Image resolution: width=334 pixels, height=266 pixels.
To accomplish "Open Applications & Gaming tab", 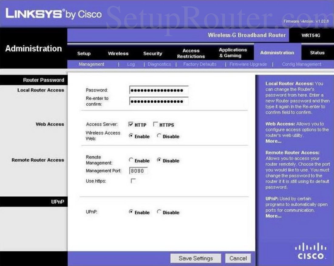I will 233,53.
